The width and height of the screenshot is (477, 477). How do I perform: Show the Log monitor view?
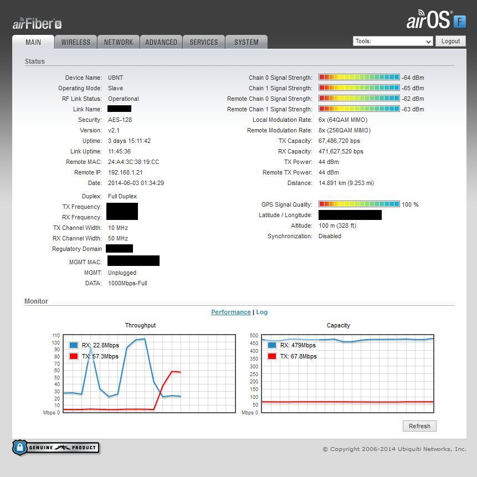[261, 312]
